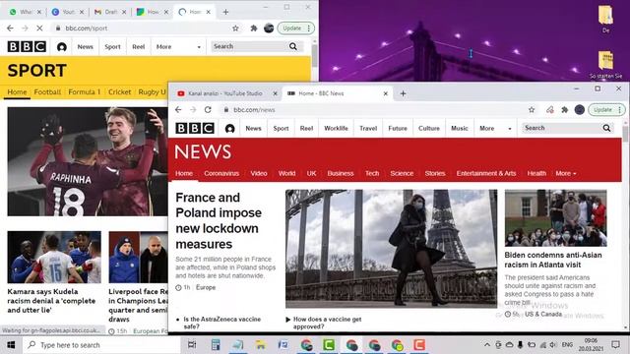The height and width of the screenshot is (354, 630).
Task: Open Coronavirus section in News navigation
Action: [x=221, y=173]
